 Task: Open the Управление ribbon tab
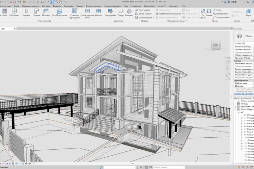click(136, 6)
